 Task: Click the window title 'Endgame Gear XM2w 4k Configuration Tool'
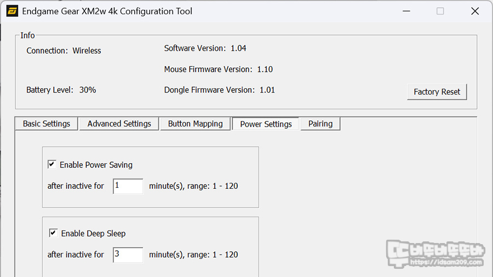(107, 11)
